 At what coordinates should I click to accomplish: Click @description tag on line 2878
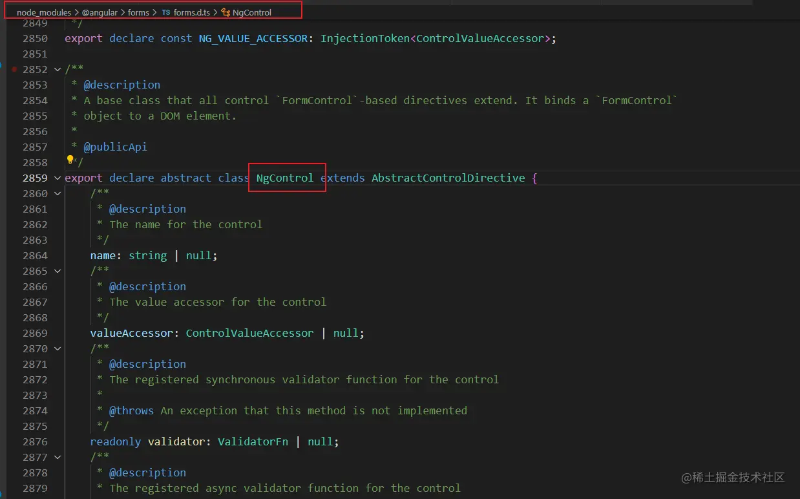148,472
